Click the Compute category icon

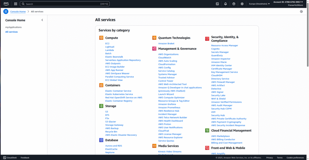click(x=101, y=38)
